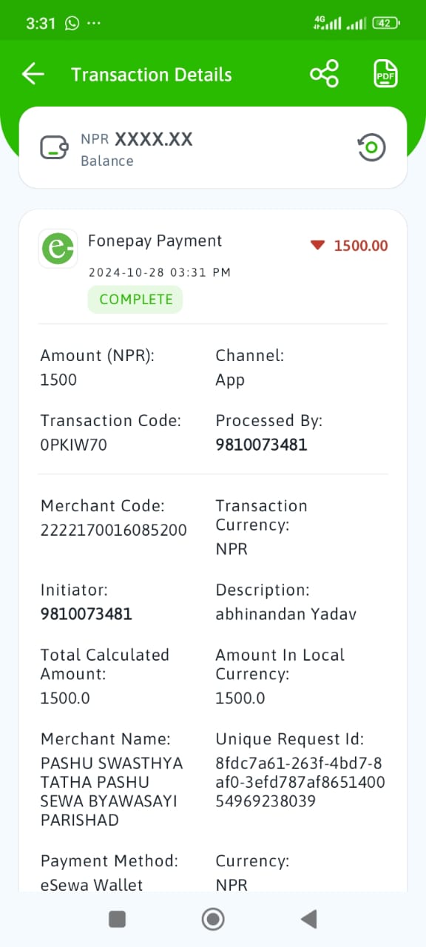Tap the Android recent apps square button

pyautogui.click(x=117, y=919)
